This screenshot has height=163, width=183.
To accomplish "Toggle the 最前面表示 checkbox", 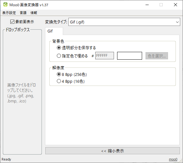I will coord(22,22).
